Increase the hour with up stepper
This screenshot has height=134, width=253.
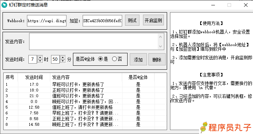(x=40, y=58)
